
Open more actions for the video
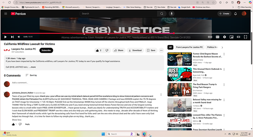[x=161, y=50]
